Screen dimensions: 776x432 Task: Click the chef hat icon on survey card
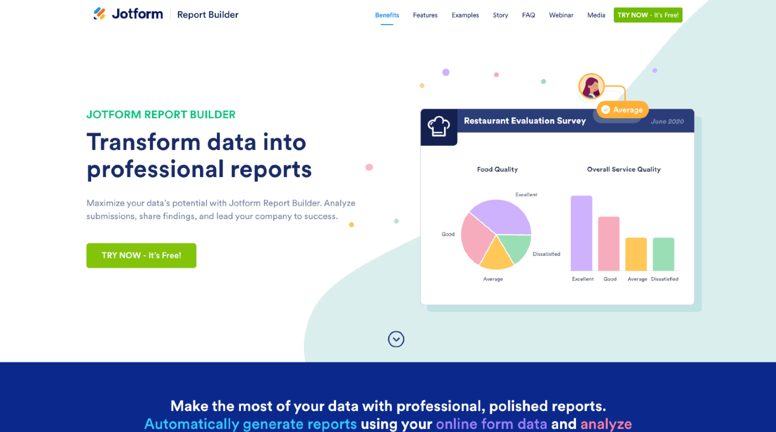439,127
